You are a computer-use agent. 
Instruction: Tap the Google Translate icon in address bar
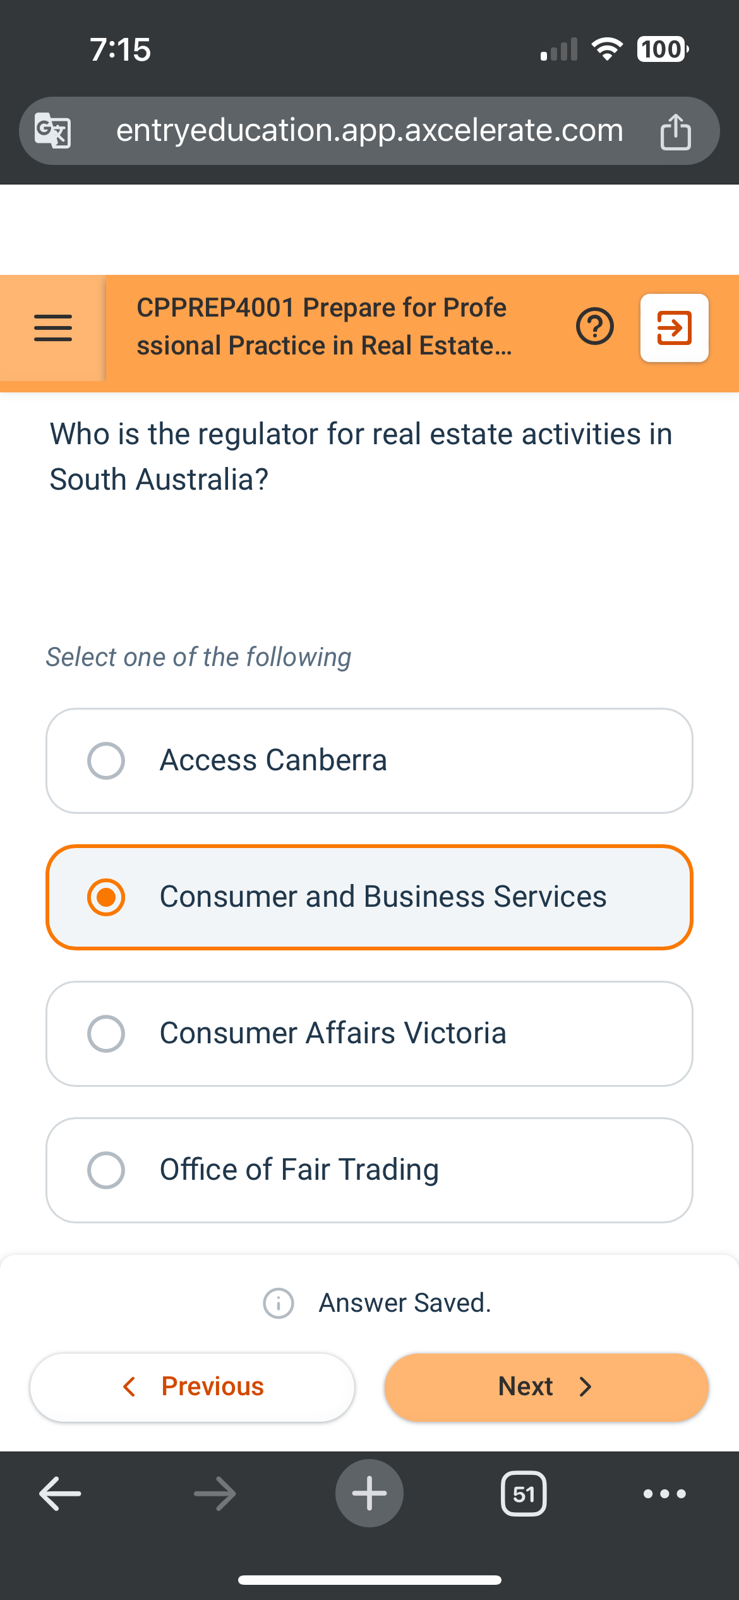[x=53, y=130]
